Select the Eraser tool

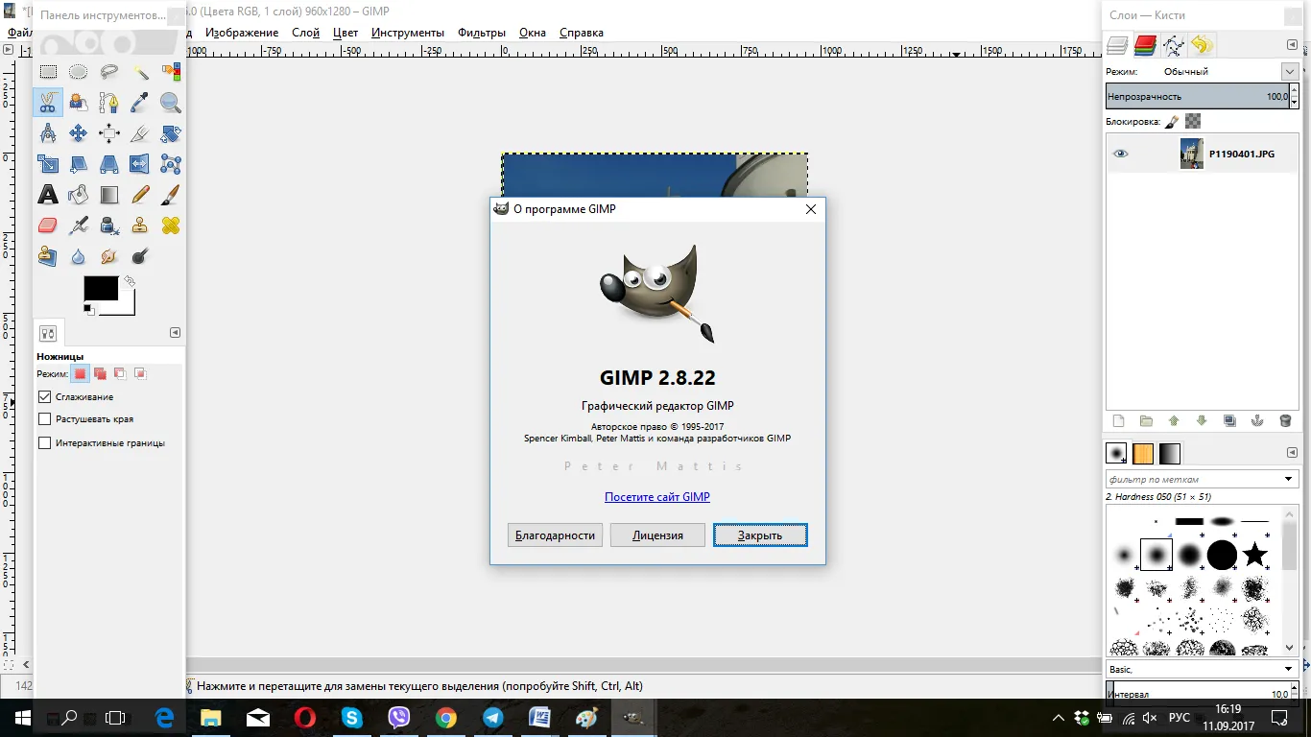pyautogui.click(x=48, y=225)
